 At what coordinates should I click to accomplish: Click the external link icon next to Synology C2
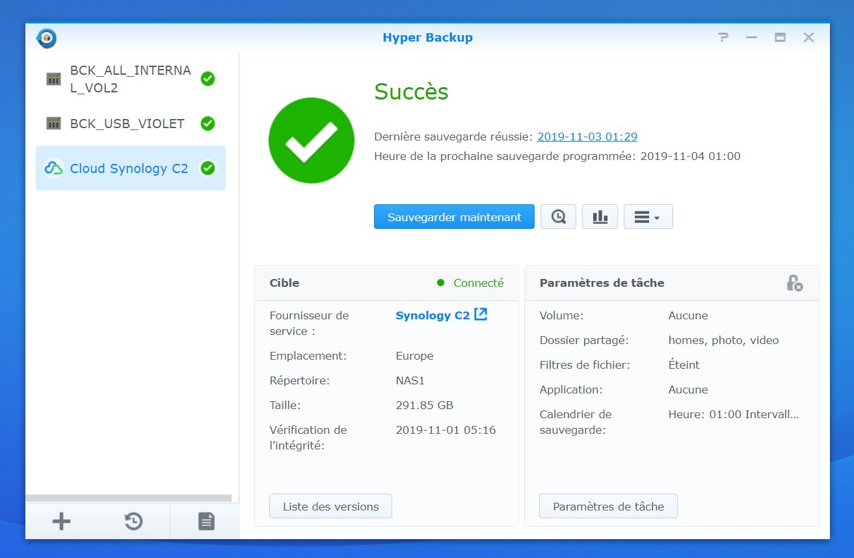pos(481,315)
